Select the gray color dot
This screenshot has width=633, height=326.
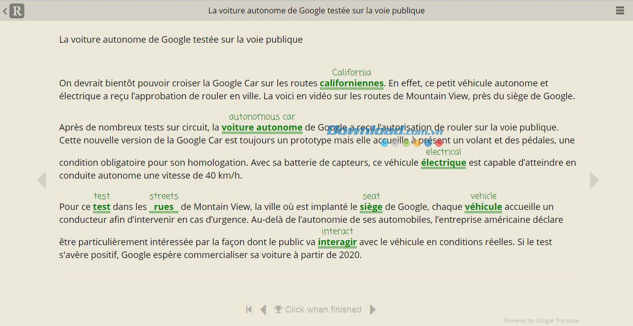point(395,143)
